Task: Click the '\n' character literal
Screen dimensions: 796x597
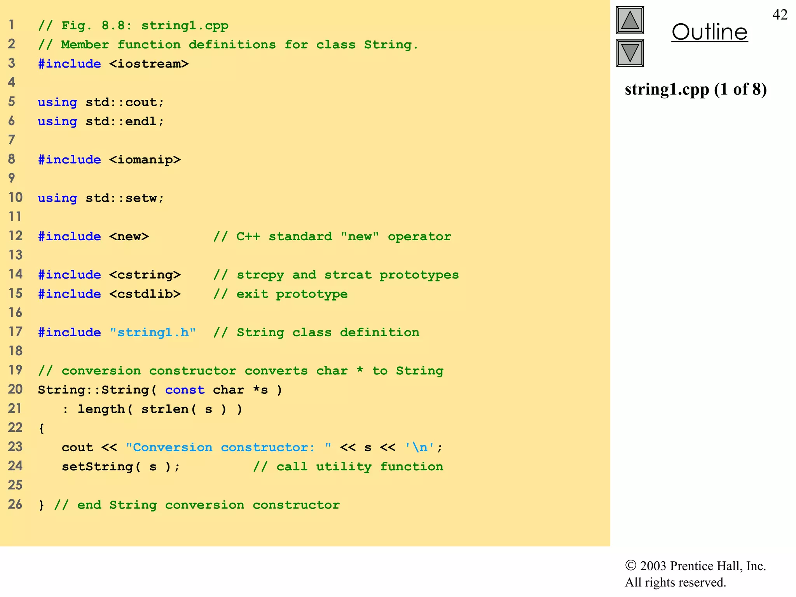Action: coord(419,447)
